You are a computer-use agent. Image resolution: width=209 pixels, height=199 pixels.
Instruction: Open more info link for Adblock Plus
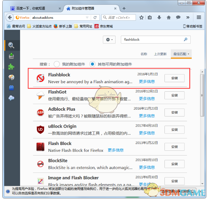click(147, 116)
